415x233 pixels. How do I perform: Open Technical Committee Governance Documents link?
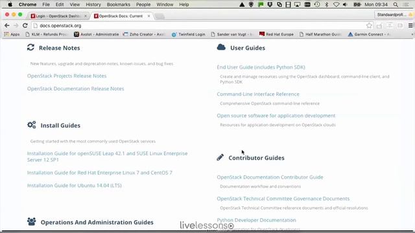283,199
